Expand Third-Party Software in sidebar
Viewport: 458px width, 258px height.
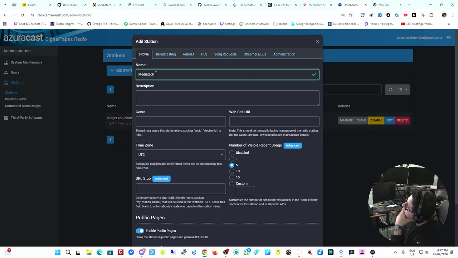(x=26, y=118)
